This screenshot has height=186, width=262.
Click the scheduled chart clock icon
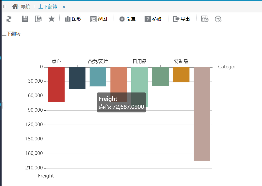click(205, 19)
